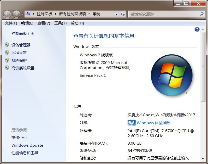Click the Forward arrow navigation button
Viewport: 208px width, 164px height.
pos(16,14)
